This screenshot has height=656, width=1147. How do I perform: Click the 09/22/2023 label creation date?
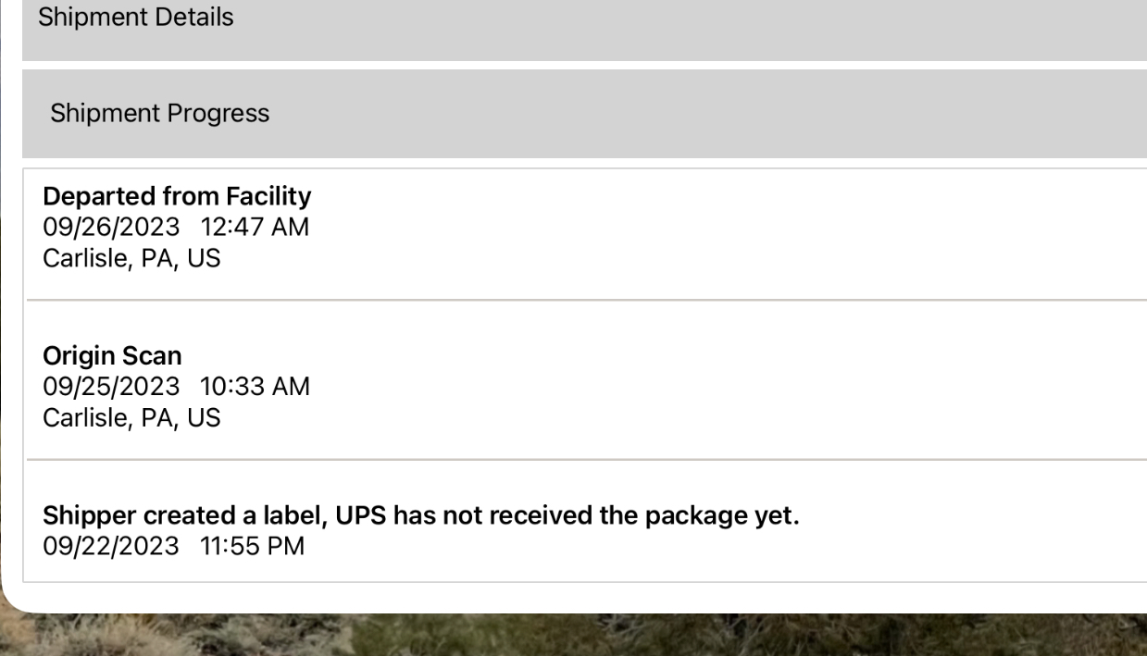click(x=111, y=546)
